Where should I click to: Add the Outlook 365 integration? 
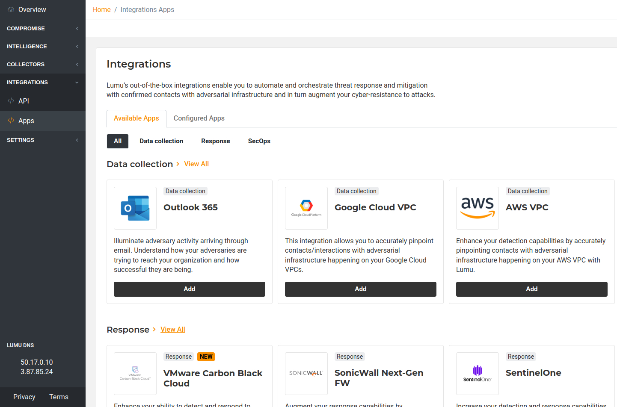[x=189, y=289]
